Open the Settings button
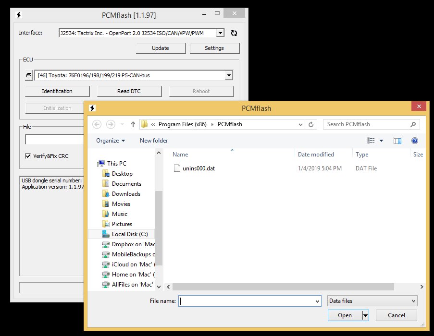 pos(214,48)
